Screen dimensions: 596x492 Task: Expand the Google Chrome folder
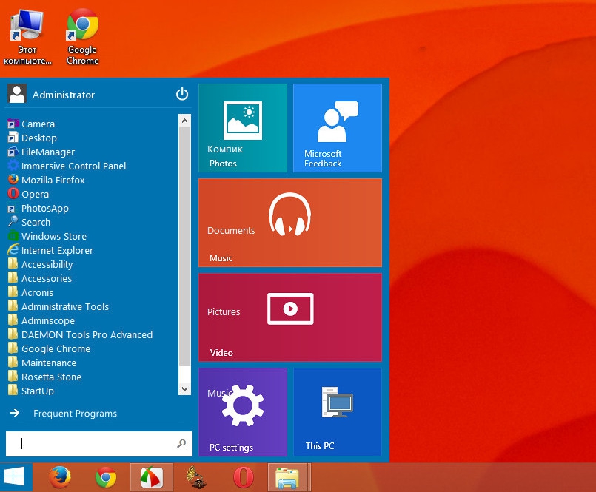(x=49, y=348)
